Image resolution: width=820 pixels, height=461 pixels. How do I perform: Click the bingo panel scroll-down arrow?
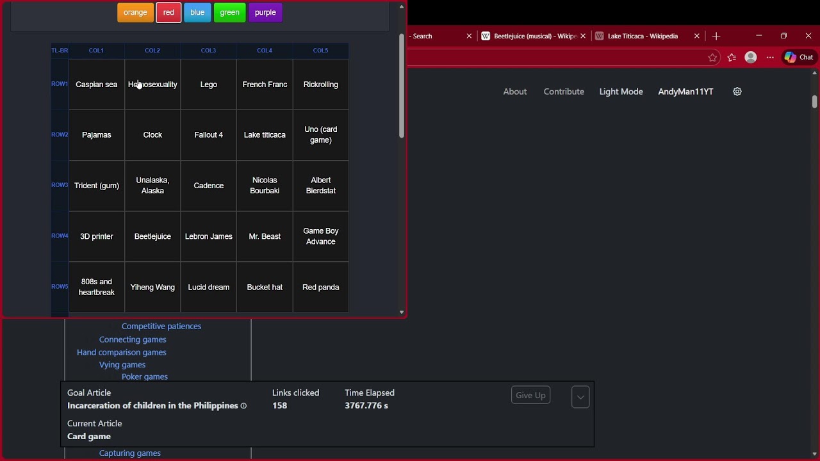pyautogui.click(x=402, y=312)
